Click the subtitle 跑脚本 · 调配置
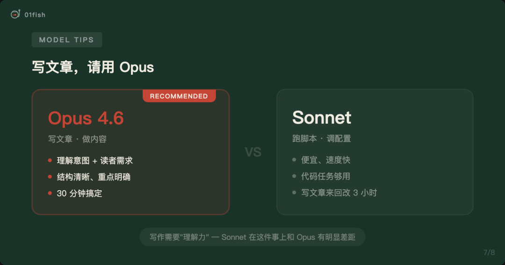The image size is (505, 265). pos(321,138)
